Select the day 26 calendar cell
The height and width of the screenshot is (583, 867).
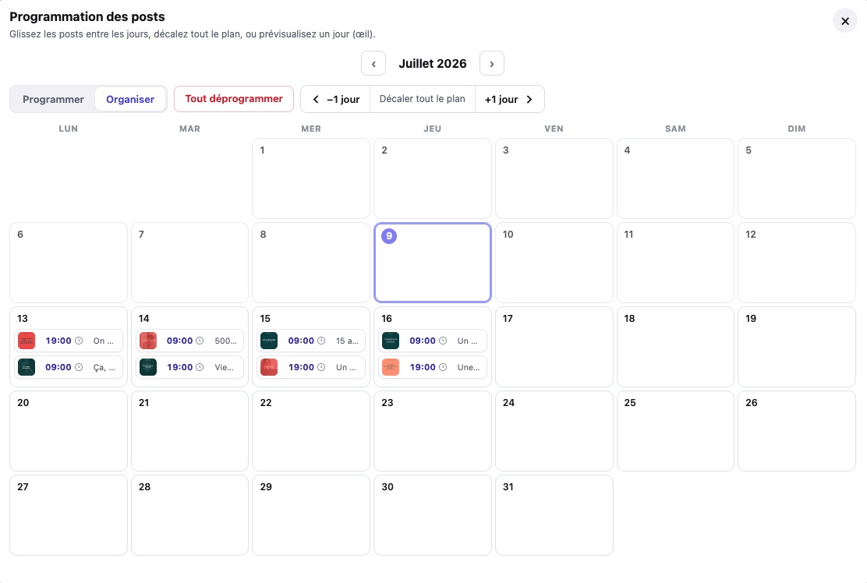click(x=797, y=431)
